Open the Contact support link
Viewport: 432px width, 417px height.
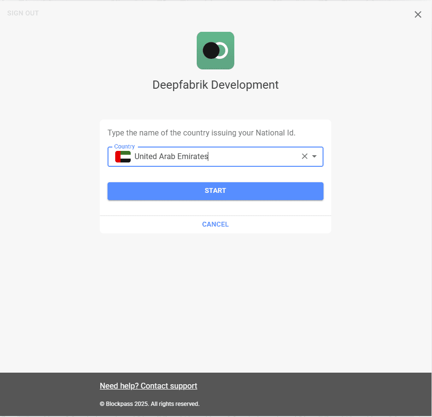click(x=148, y=386)
